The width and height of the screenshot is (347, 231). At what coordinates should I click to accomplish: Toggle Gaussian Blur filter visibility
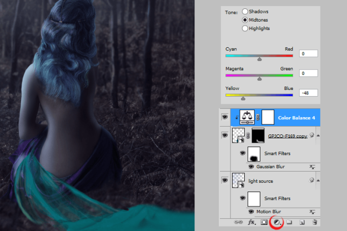click(251, 167)
